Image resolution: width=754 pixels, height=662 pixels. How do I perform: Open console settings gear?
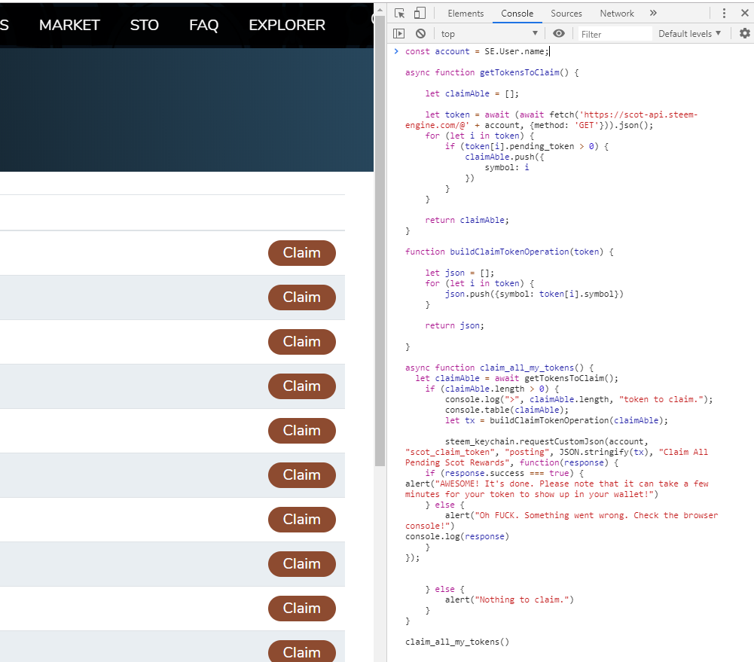click(x=745, y=33)
